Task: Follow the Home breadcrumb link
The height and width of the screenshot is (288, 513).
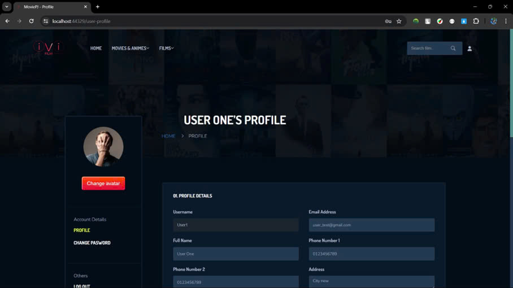Action: [x=168, y=136]
